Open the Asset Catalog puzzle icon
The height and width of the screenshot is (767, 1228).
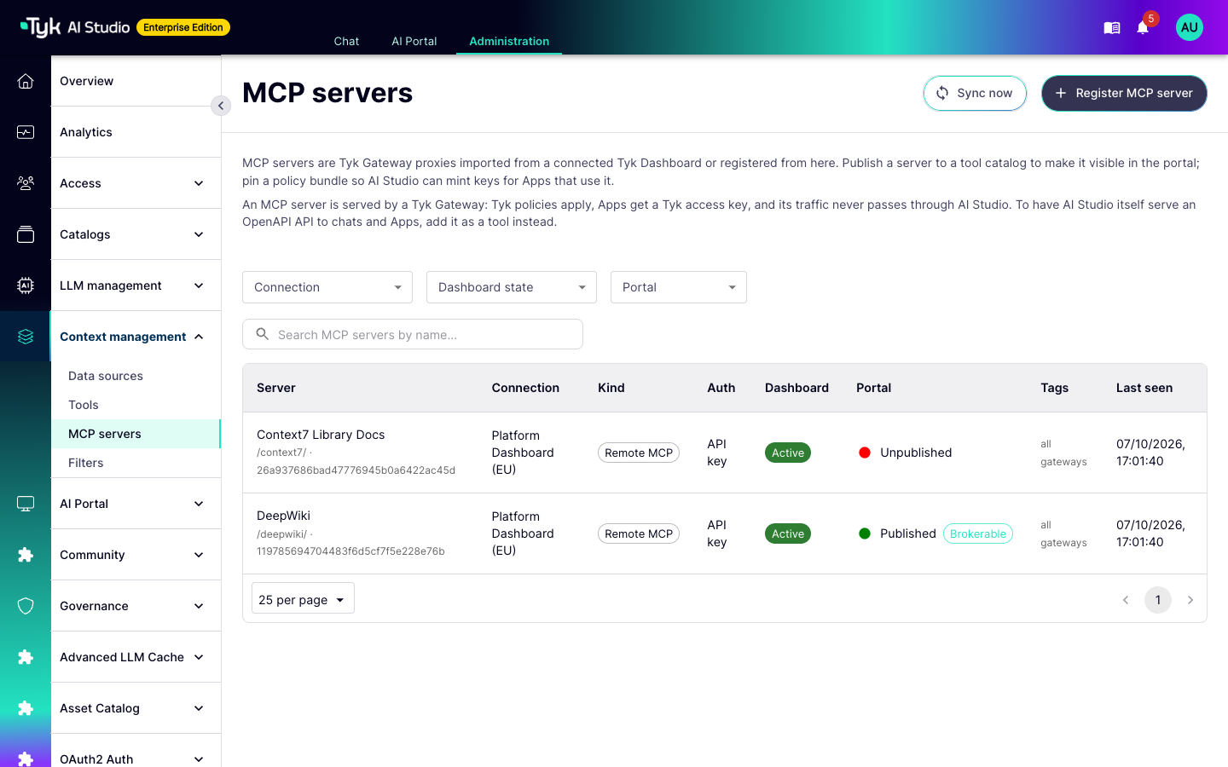[x=26, y=708]
